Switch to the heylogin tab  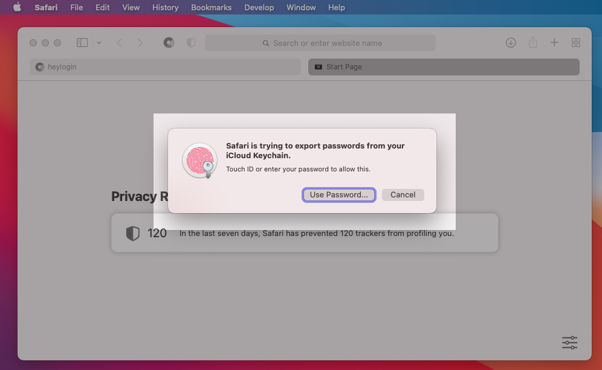pos(165,67)
